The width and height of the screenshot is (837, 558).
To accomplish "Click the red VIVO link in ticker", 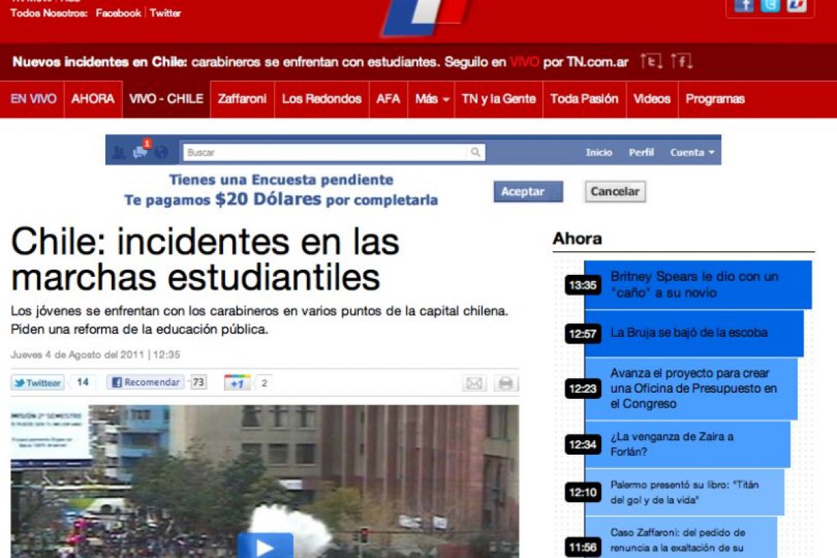I will (525, 62).
